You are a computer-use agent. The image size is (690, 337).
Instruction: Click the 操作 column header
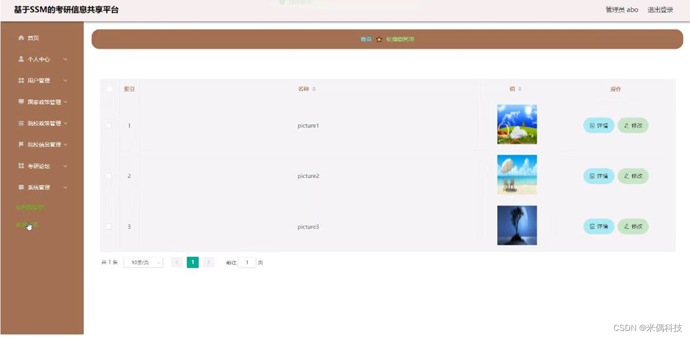pos(616,89)
